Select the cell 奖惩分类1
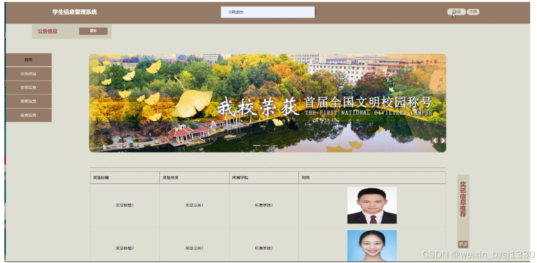537x263 pixels. pos(195,205)
